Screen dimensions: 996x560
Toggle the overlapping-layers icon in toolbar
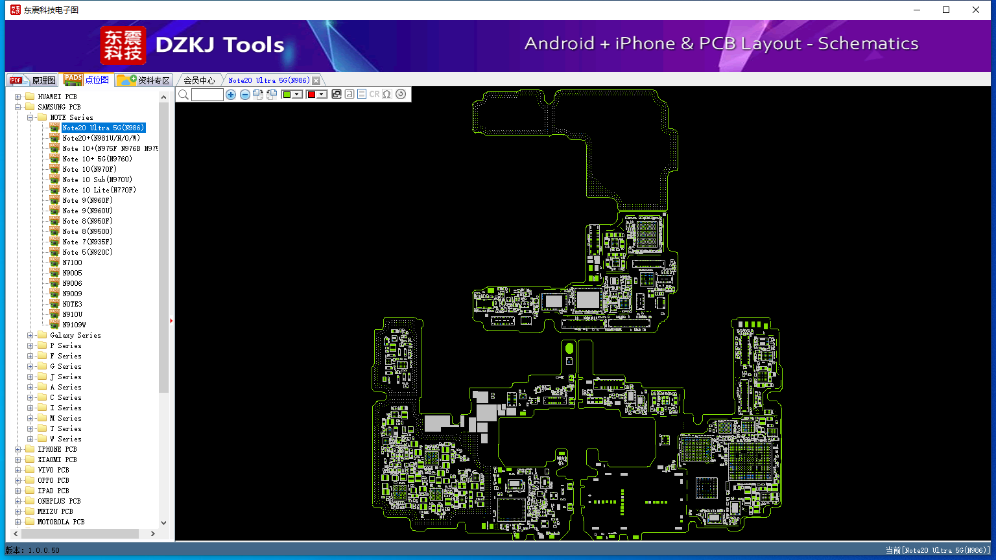click(x=337, y=95)
